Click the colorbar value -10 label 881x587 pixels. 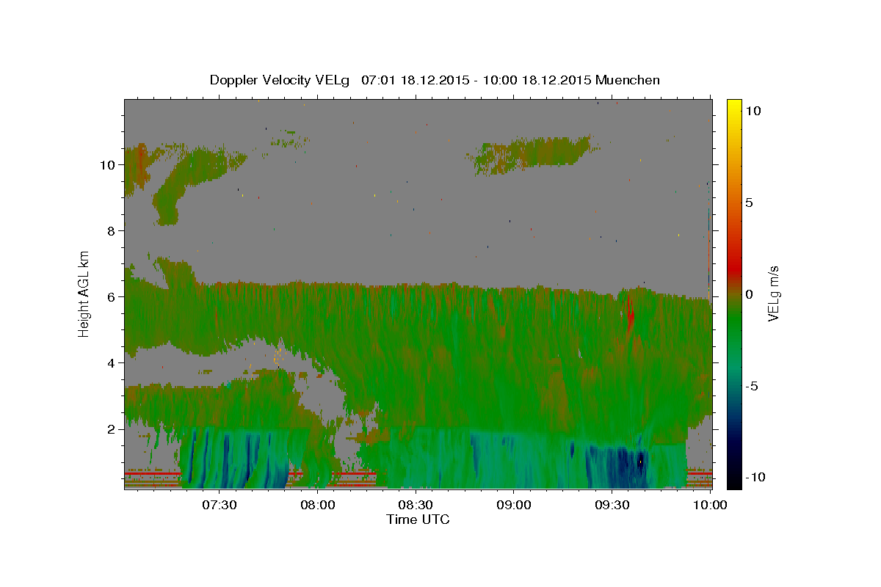(x=754, y=477)
